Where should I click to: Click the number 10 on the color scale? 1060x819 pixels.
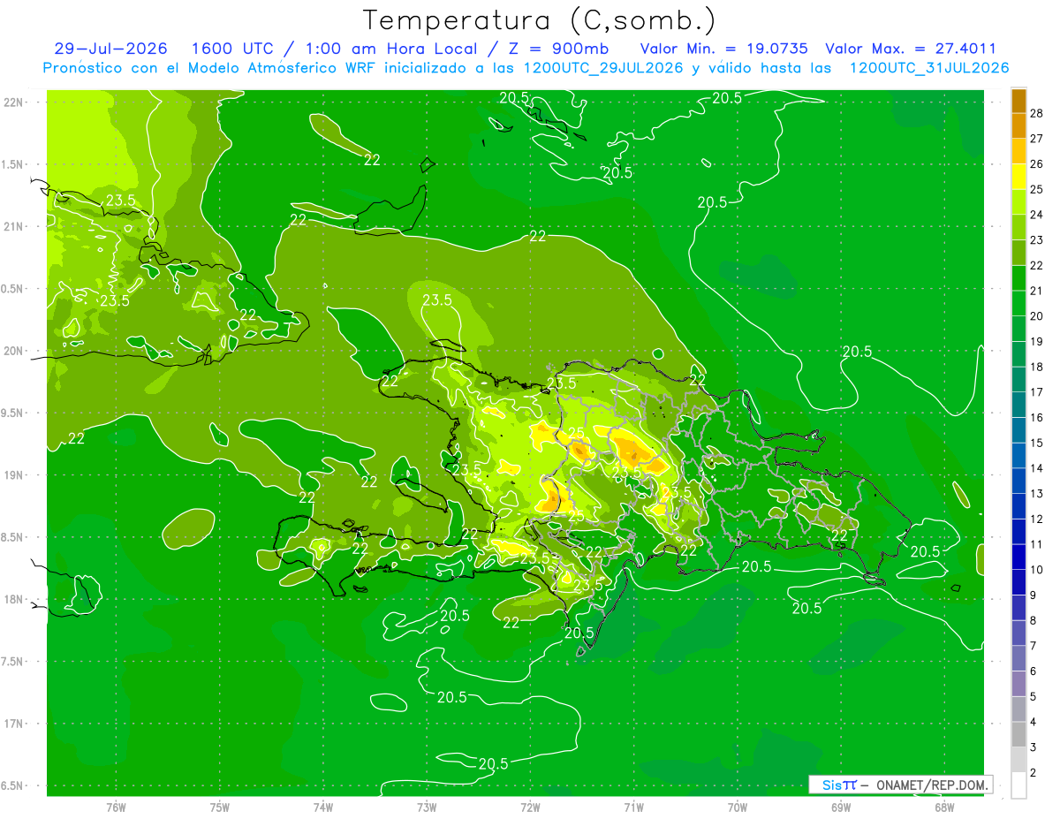(1037, 570)
